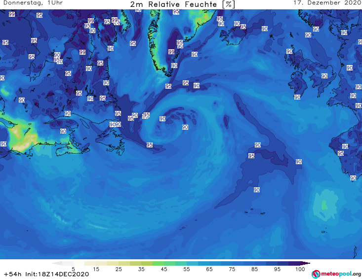
Task: Pick the pale yellow 15–20 colour bar segment
Action: click(x=102, y=263)
